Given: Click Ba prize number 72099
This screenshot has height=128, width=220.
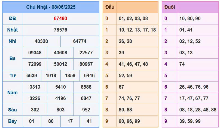Looking at the screenshot, I should [35, 64].
